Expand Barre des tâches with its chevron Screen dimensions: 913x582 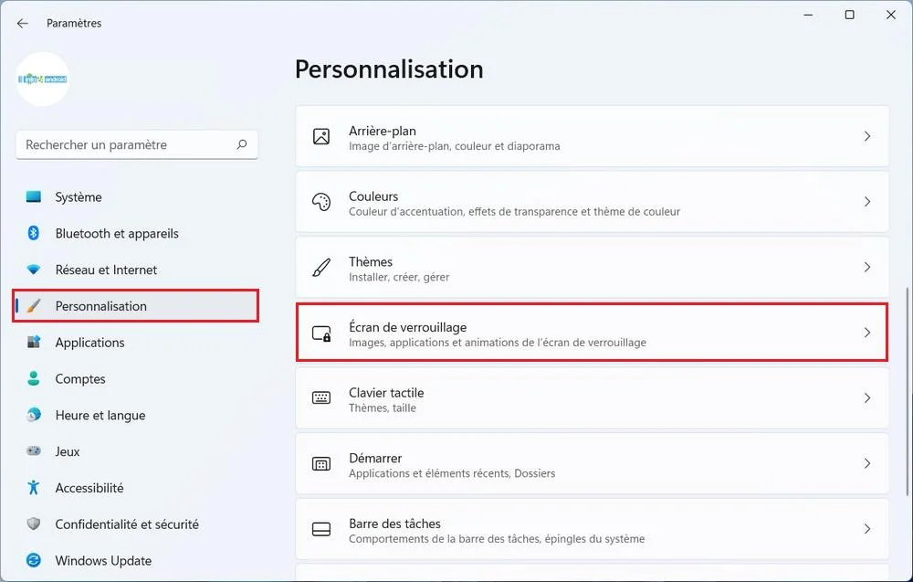pyautogui.click(x=867, y=529)
